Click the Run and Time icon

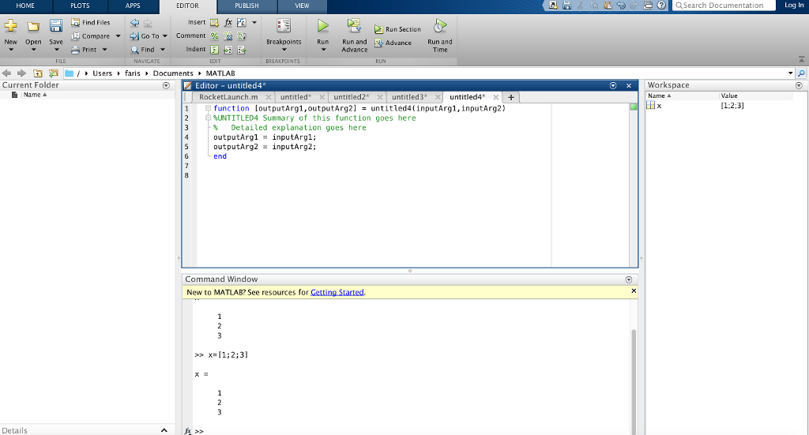pyautogui.click(x=440, y=27)
